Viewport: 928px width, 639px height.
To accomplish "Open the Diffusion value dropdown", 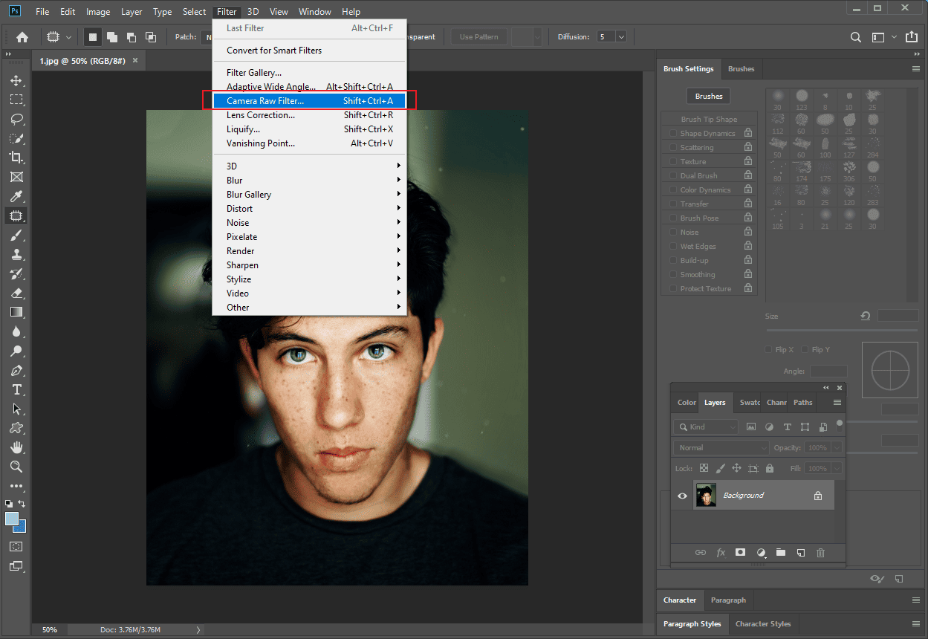I will click(x=621, y=36).
